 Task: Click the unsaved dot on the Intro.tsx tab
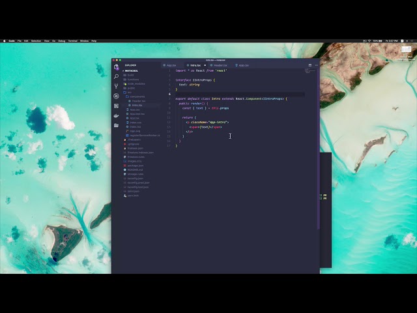click(205, 65)
